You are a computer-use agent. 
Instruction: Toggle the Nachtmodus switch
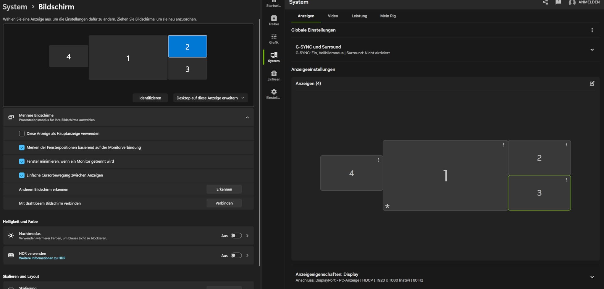point(236,236)
